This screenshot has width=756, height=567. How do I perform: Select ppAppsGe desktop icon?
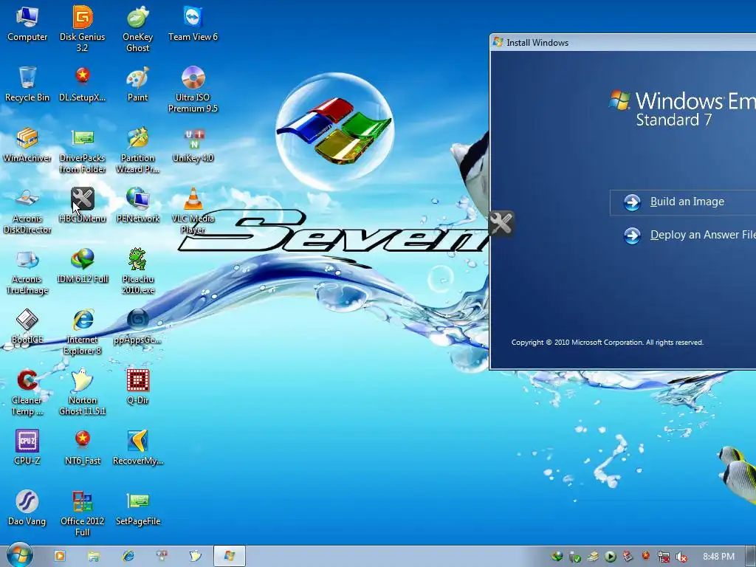tap(138, 326)
